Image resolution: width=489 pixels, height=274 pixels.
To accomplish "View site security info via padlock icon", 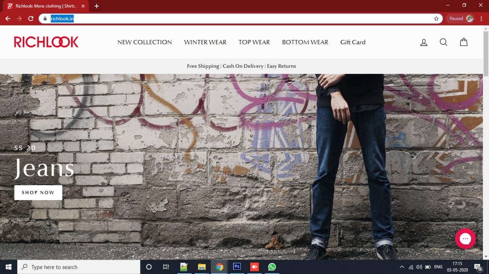I will coord(45,18).
